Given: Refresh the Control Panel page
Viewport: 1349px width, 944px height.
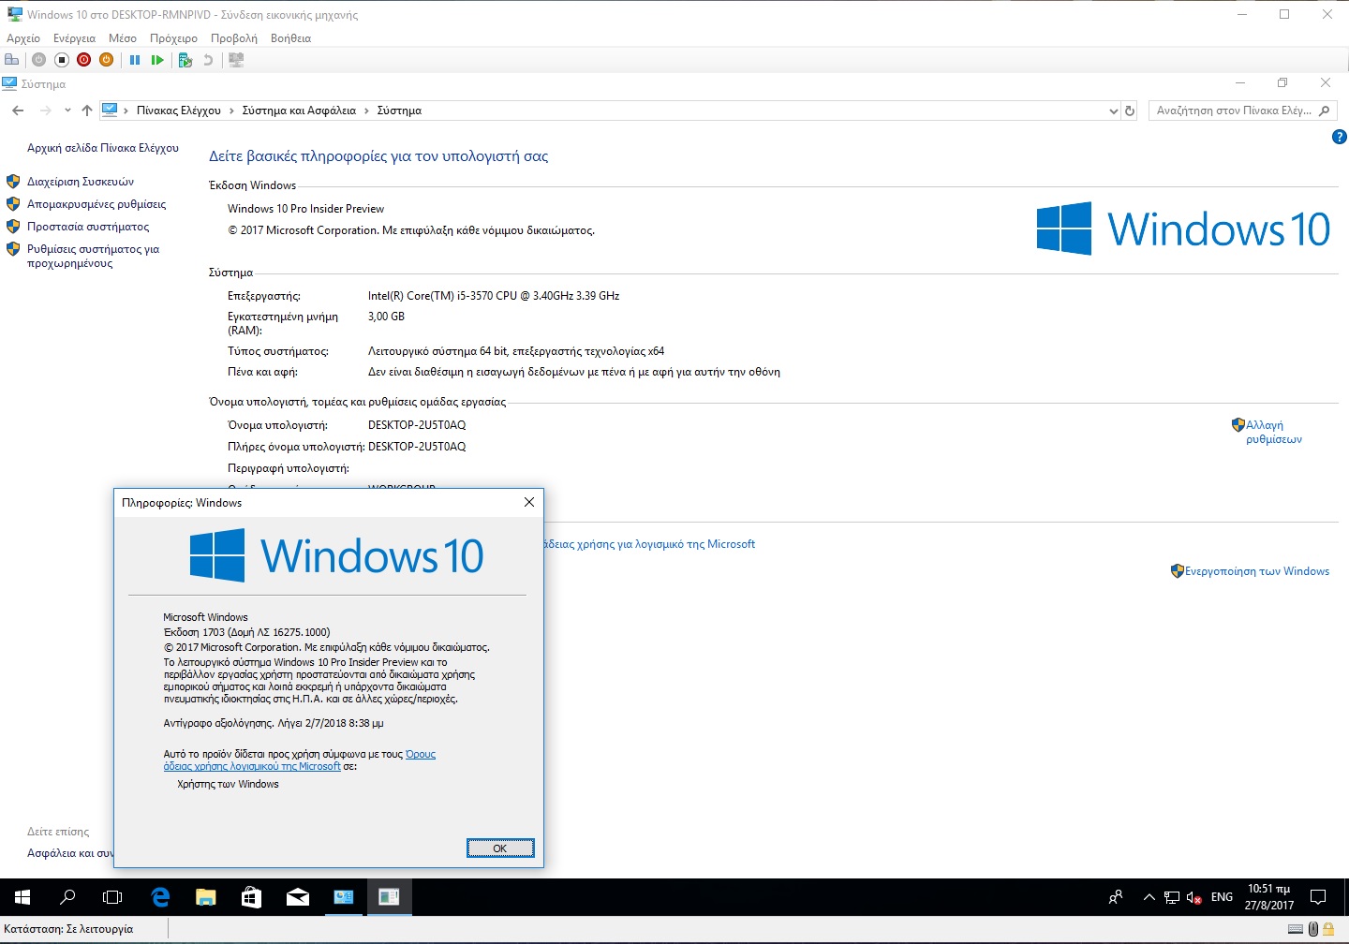Looking at the screenshot, I should click(x=1130, y=111).
